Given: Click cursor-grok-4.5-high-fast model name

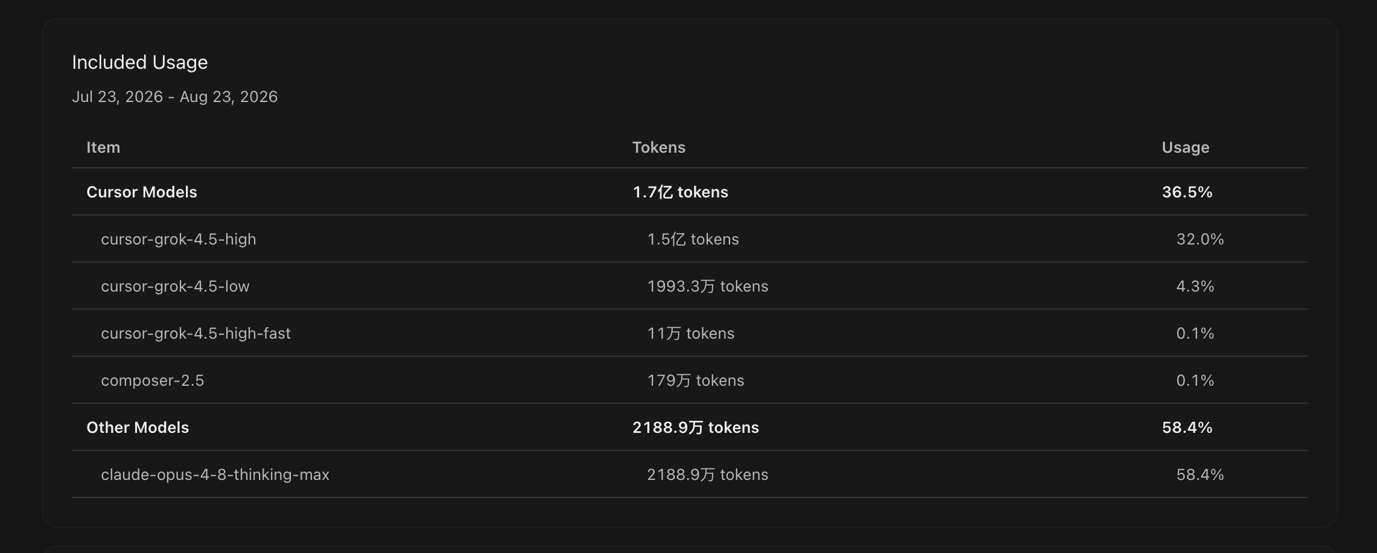Looking at the screenshot, I should [x=196, y=333].
